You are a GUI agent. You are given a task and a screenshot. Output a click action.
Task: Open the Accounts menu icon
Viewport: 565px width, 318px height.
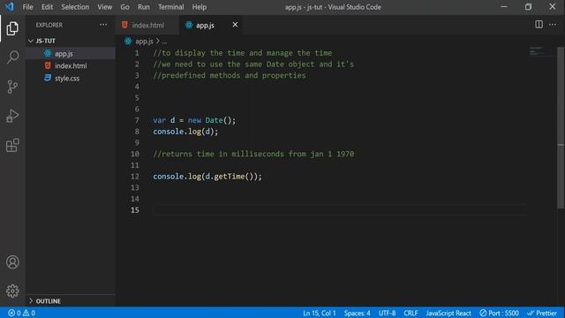(x=12, y=261)
